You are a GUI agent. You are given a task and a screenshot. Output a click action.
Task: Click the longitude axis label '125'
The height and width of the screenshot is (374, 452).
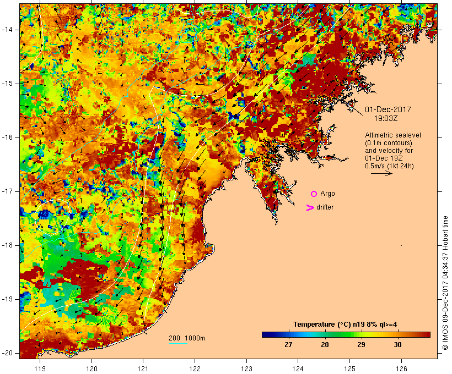pyautogui.click(x=350, y=369)
